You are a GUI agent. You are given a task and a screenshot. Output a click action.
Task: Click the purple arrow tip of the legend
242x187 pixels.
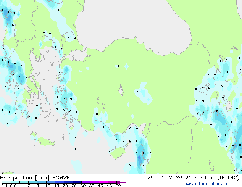[121, 182]
